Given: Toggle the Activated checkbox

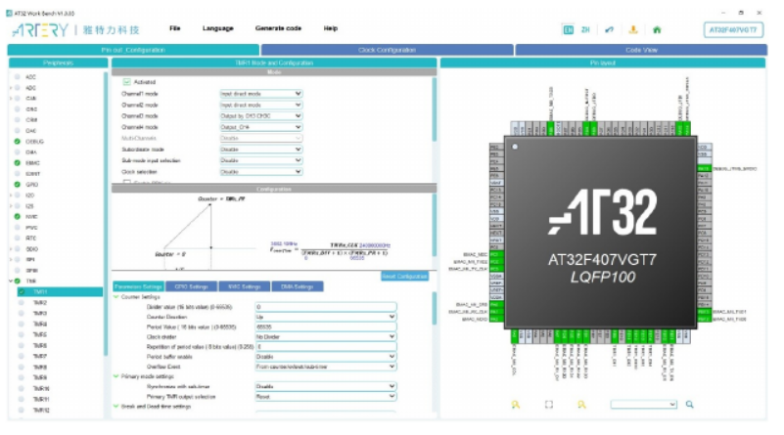Looking at the screenshot, I should 127,82.
